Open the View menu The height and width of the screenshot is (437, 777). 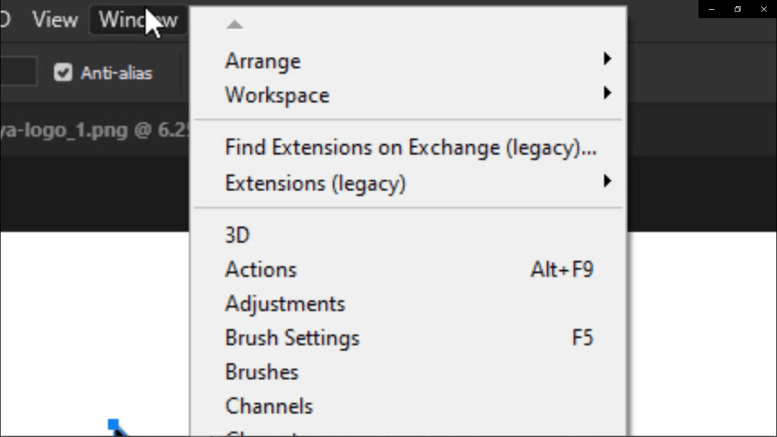(55, 20)
